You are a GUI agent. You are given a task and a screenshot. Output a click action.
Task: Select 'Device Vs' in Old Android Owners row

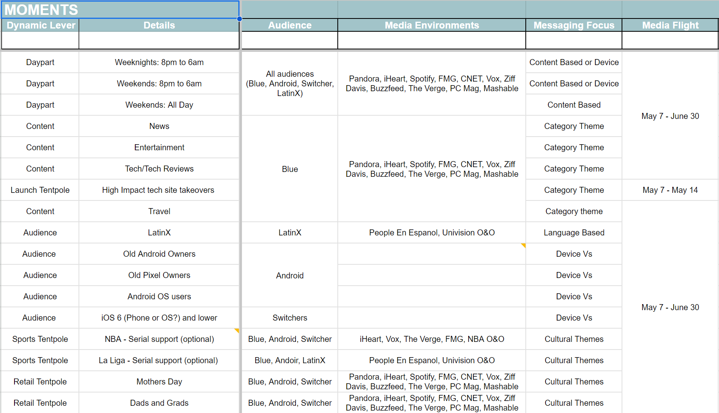pyautogui.click(x=574, y=254)
